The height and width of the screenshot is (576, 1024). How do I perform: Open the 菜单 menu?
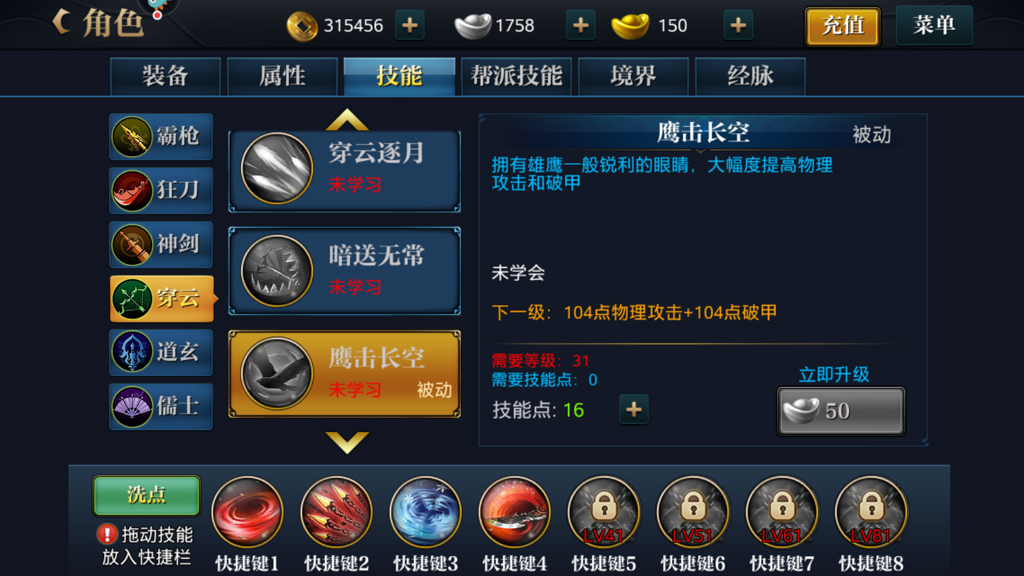coord(934,26)
